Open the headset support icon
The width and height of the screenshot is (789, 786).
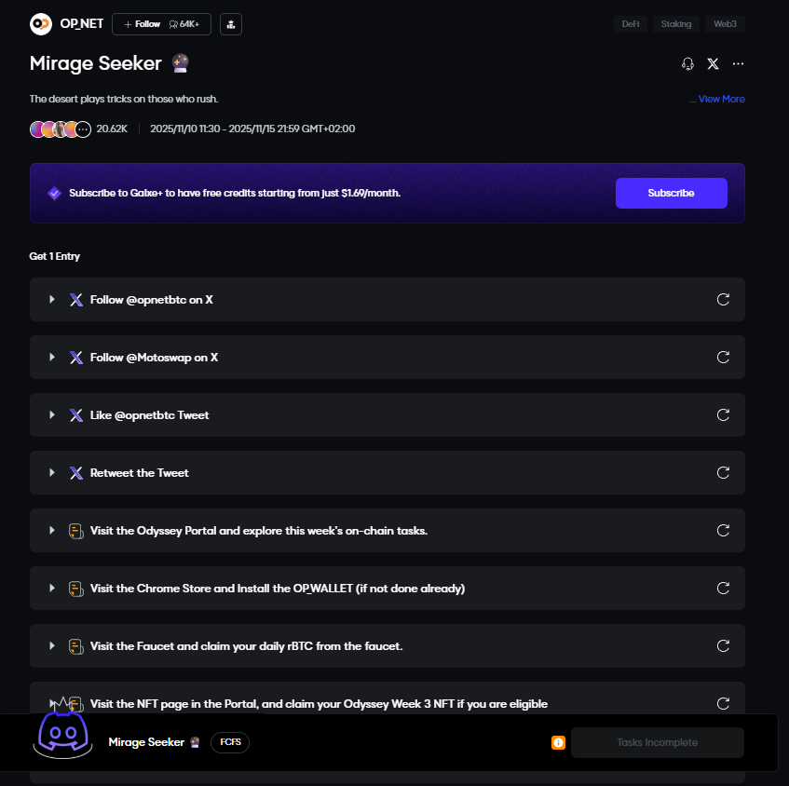click(688, 63)
